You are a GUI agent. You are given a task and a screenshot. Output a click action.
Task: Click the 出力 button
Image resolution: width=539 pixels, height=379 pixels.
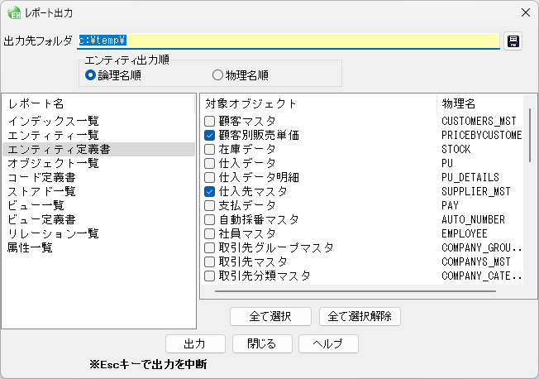point(195,343)
